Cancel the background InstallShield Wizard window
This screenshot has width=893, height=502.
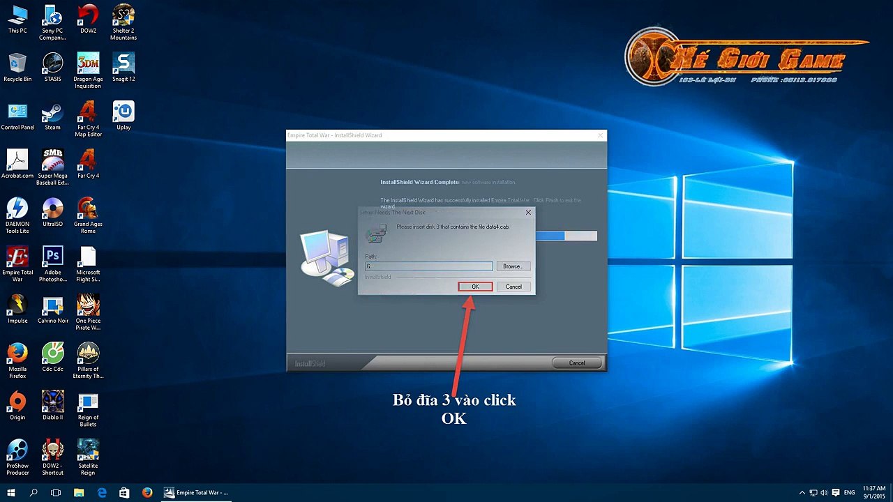[x=577, y=363]
